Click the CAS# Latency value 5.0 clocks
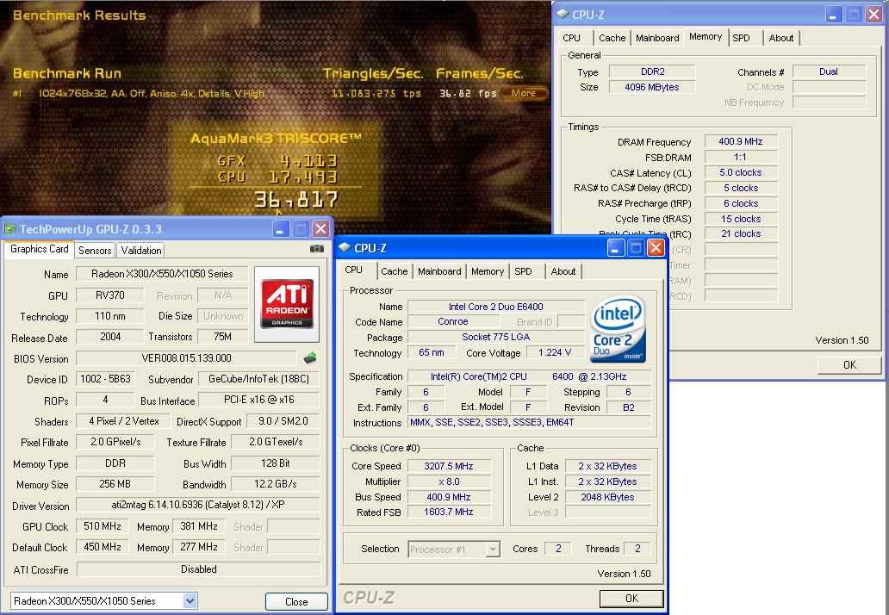The image size is (889, 615). pos(741,172)
